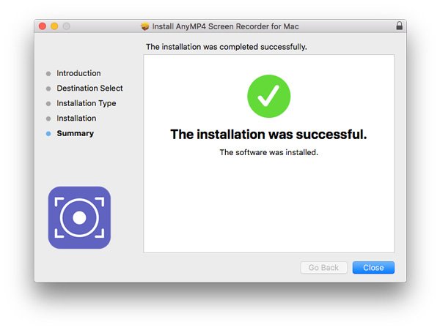The height and width of the screenshot is (330, 440).
Task: Click the Go Back button
Action: pos(323,268)
